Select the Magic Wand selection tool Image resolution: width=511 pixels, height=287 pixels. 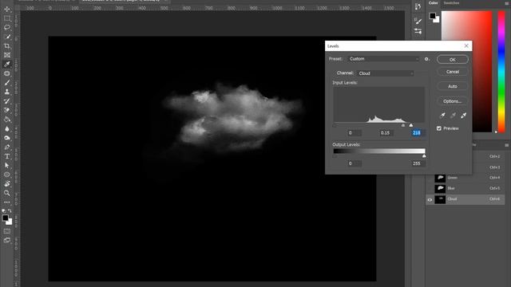point(7,37)
